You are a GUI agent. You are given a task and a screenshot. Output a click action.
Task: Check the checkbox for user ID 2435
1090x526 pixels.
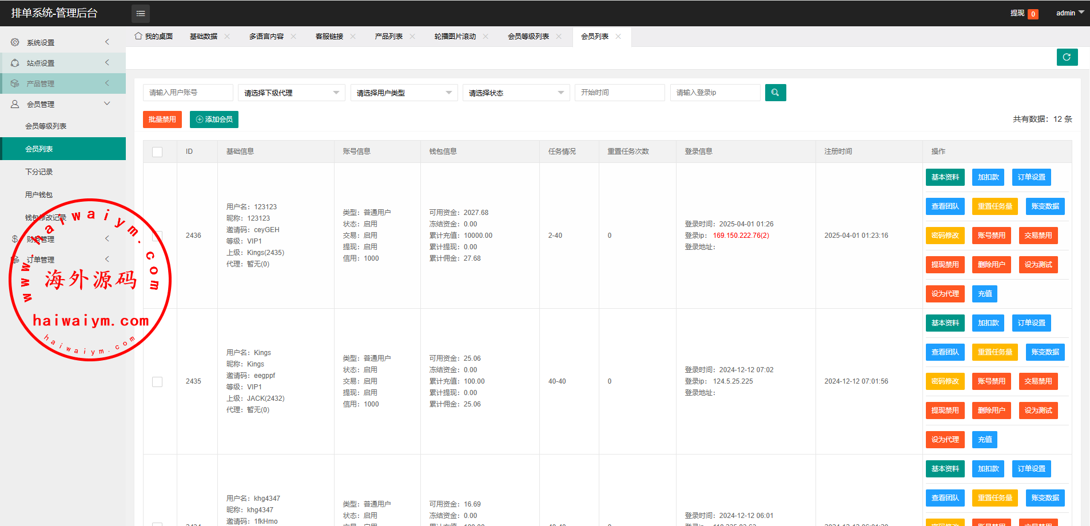157,381
